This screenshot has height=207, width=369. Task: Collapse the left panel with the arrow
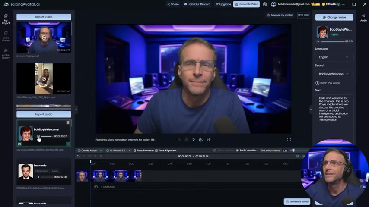(76, 110)
